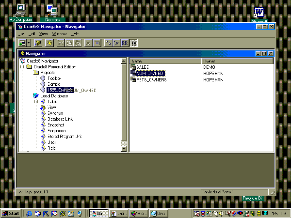Click HOPEMAN owner of PETS_OWNERS

213,80
